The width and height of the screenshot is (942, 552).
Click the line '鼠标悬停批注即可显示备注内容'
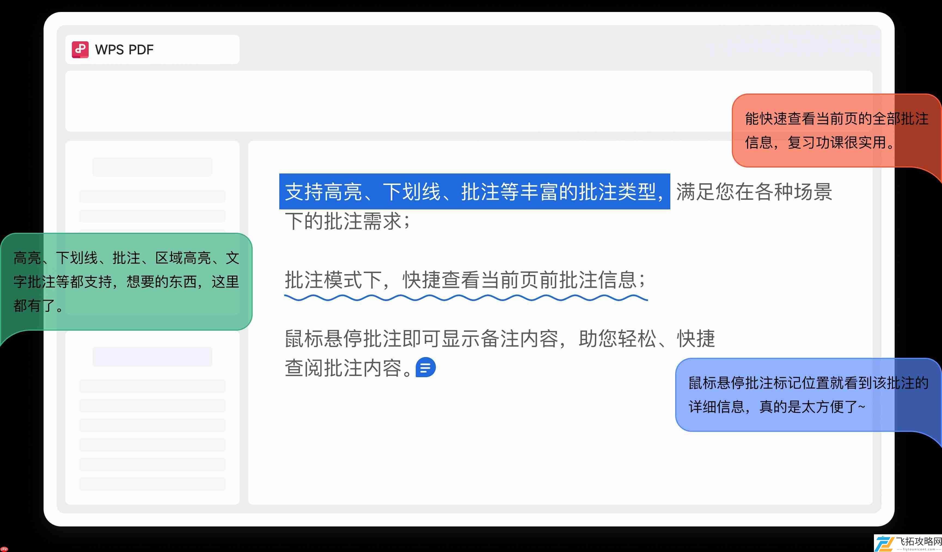(x=421, y=339)
